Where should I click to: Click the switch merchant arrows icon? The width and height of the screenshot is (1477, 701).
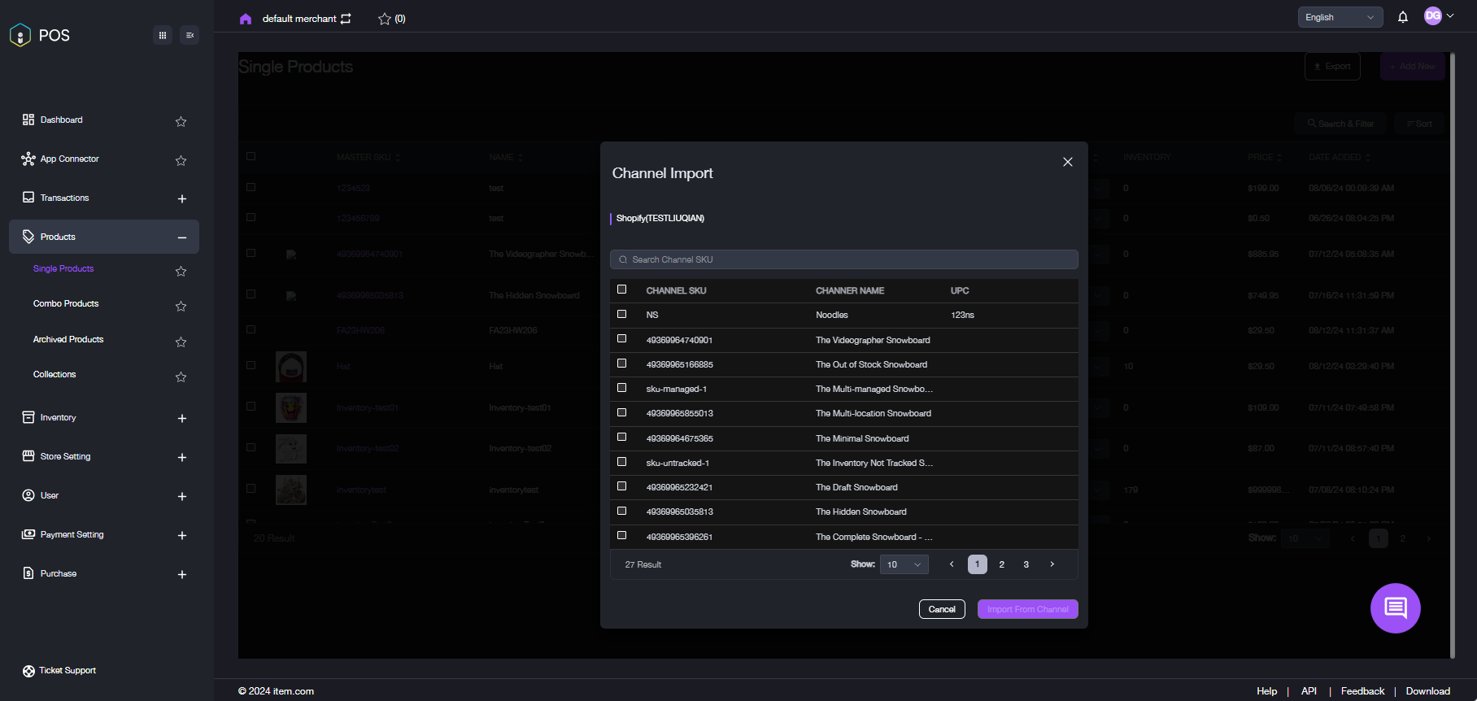tap(346, 19)
